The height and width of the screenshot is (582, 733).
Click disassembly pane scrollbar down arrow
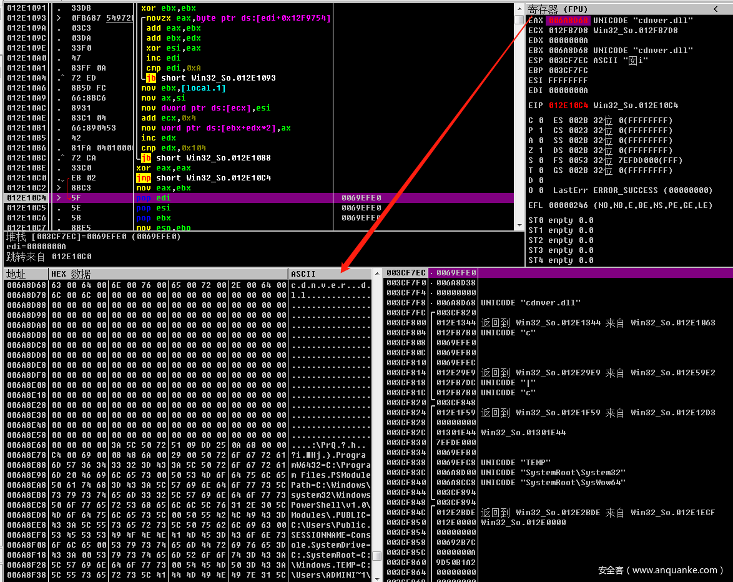(x=519, y=225)
